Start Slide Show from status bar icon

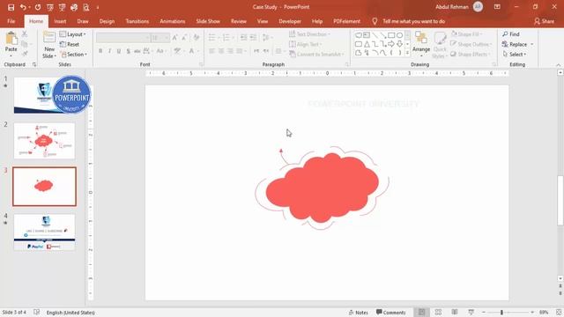point(471,313)
